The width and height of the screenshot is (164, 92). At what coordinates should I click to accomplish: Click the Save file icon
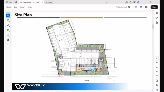(136, 7)
